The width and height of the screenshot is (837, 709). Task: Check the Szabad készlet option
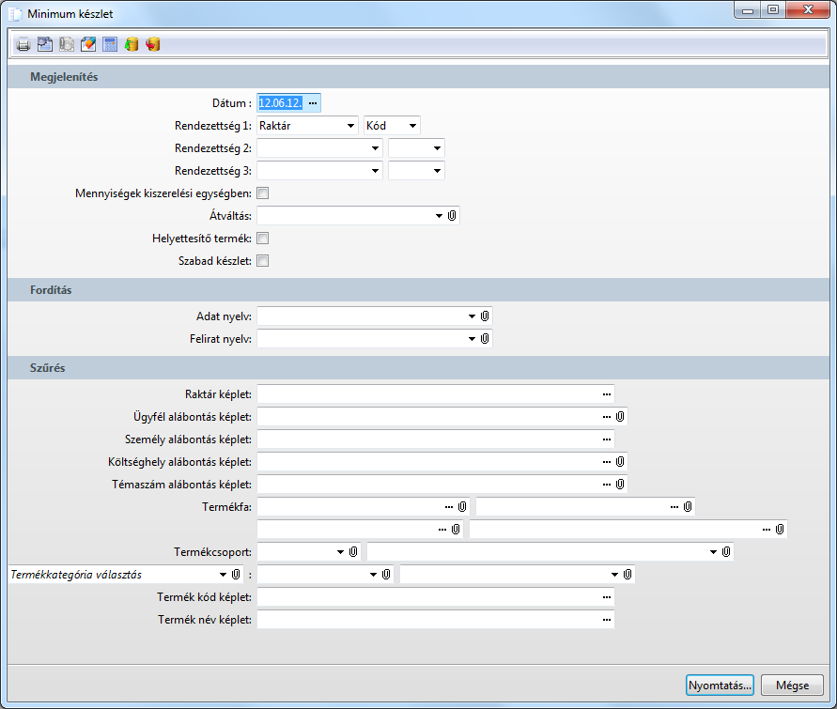(x=263, y=261)
